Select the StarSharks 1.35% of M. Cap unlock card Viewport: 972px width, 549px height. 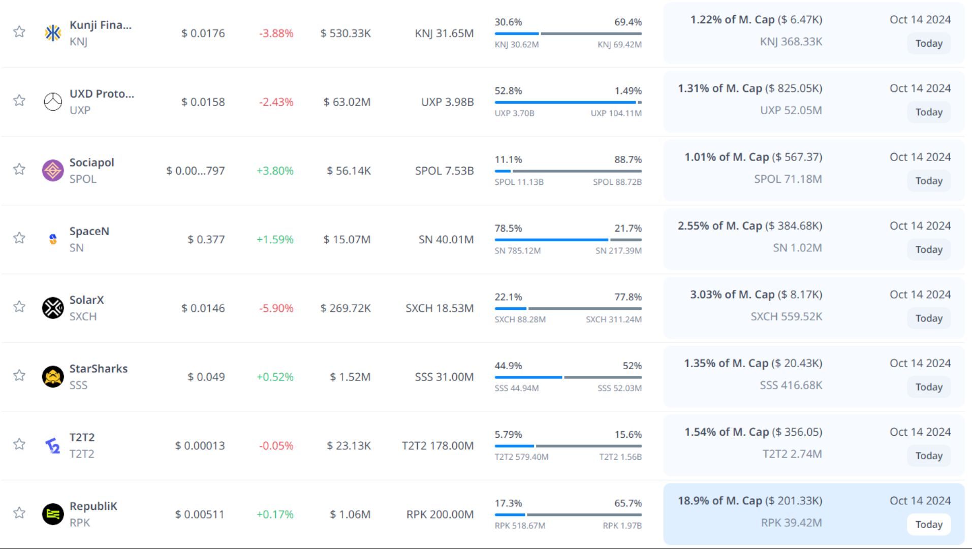[813, 376]
